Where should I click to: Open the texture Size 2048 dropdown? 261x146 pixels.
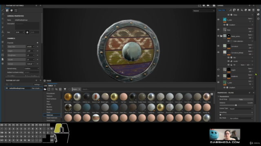(20, 32)
